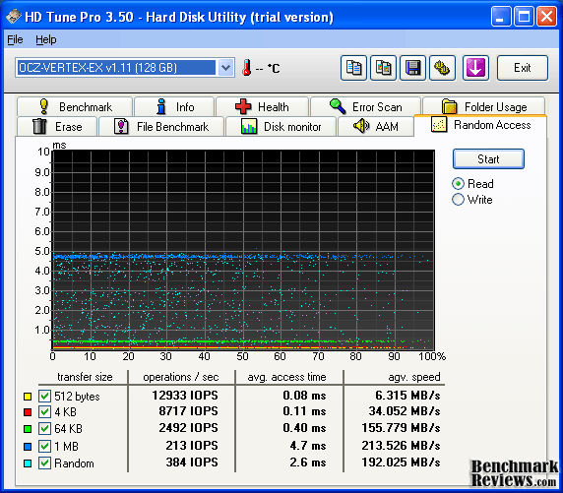Click the yellow 512 bytes color swatch
Screen dimensions: 563x493
[x=28, y=397]
